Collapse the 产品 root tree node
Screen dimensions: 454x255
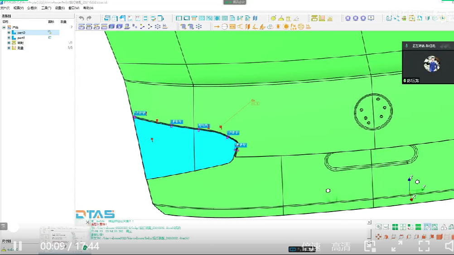pos(4,28)
